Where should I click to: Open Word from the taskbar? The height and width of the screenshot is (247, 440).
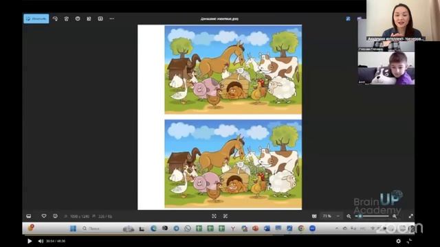pyautogui.click(x=267, y=228)
